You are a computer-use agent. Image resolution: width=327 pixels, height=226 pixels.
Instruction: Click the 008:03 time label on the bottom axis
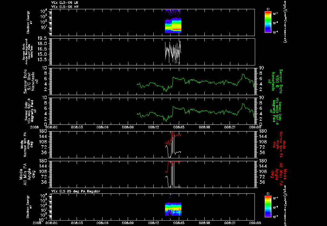click(77, 223)
